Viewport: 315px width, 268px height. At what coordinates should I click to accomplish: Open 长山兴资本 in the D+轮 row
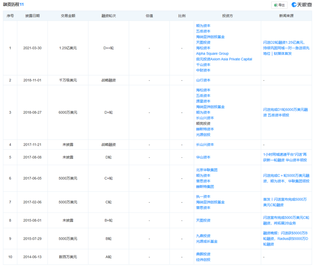[x=205, y=118]
